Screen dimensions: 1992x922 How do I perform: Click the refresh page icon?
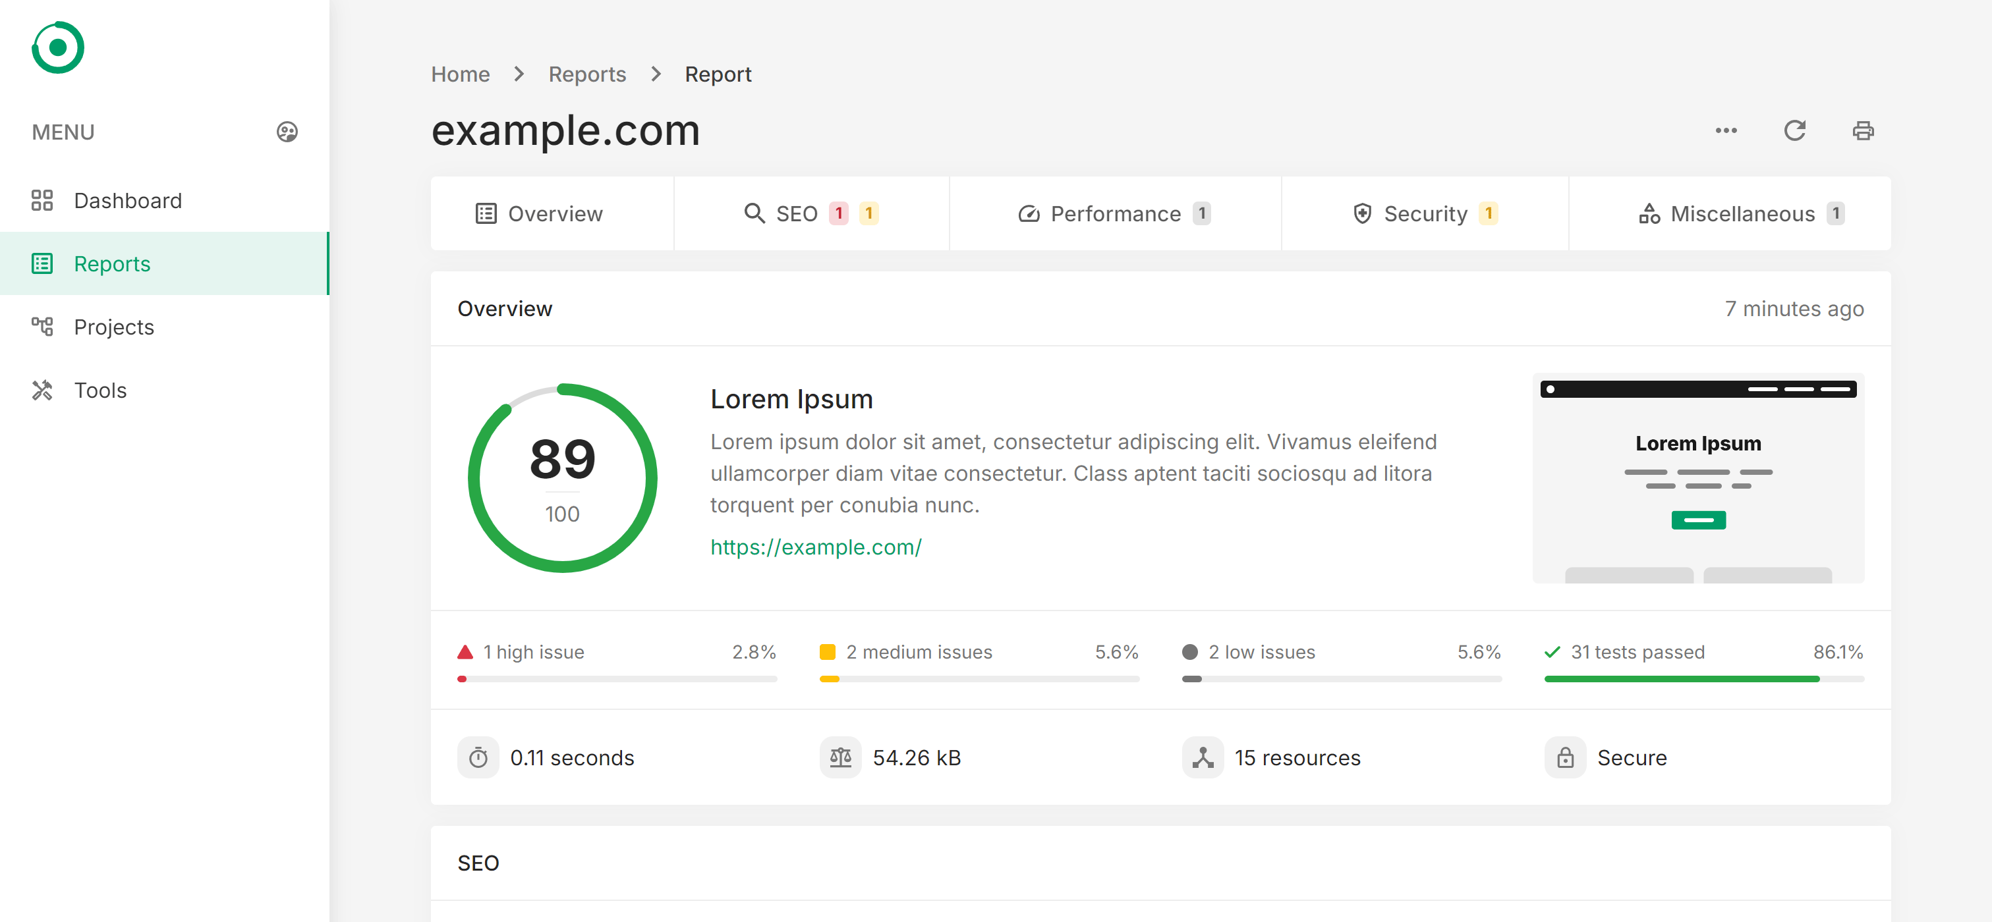click(x=1795, y=131)
